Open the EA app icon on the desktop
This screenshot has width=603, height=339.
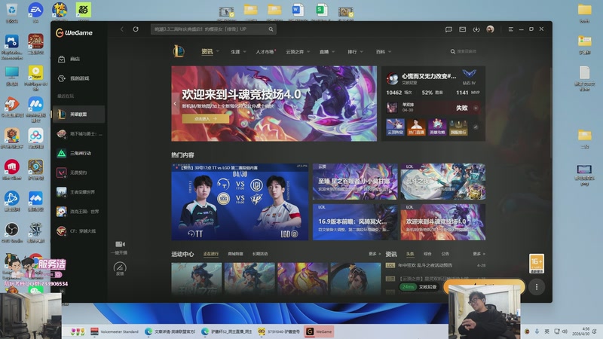[35, 11]
